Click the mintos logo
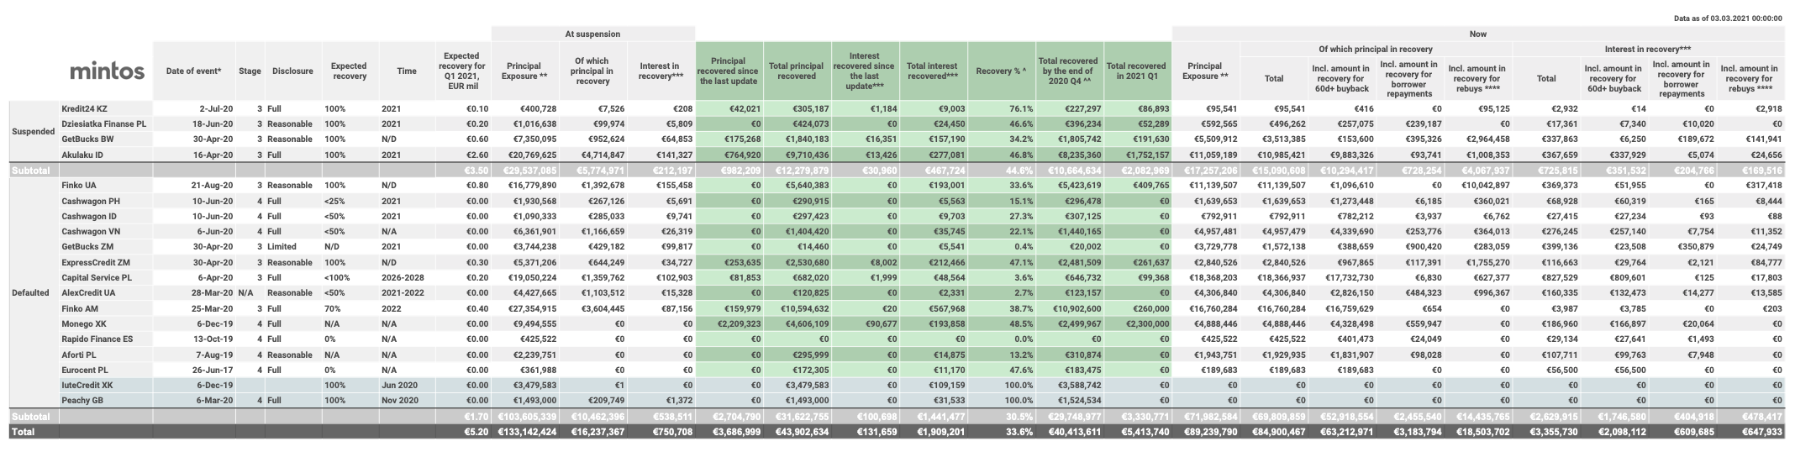 (x=107, y=71)
